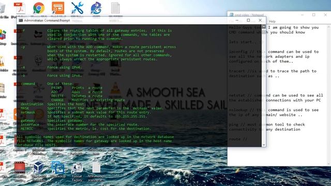Click the down arrow of Command Prompt scrollbar
This screenshot has width=331, height=186.
point(264,145)
